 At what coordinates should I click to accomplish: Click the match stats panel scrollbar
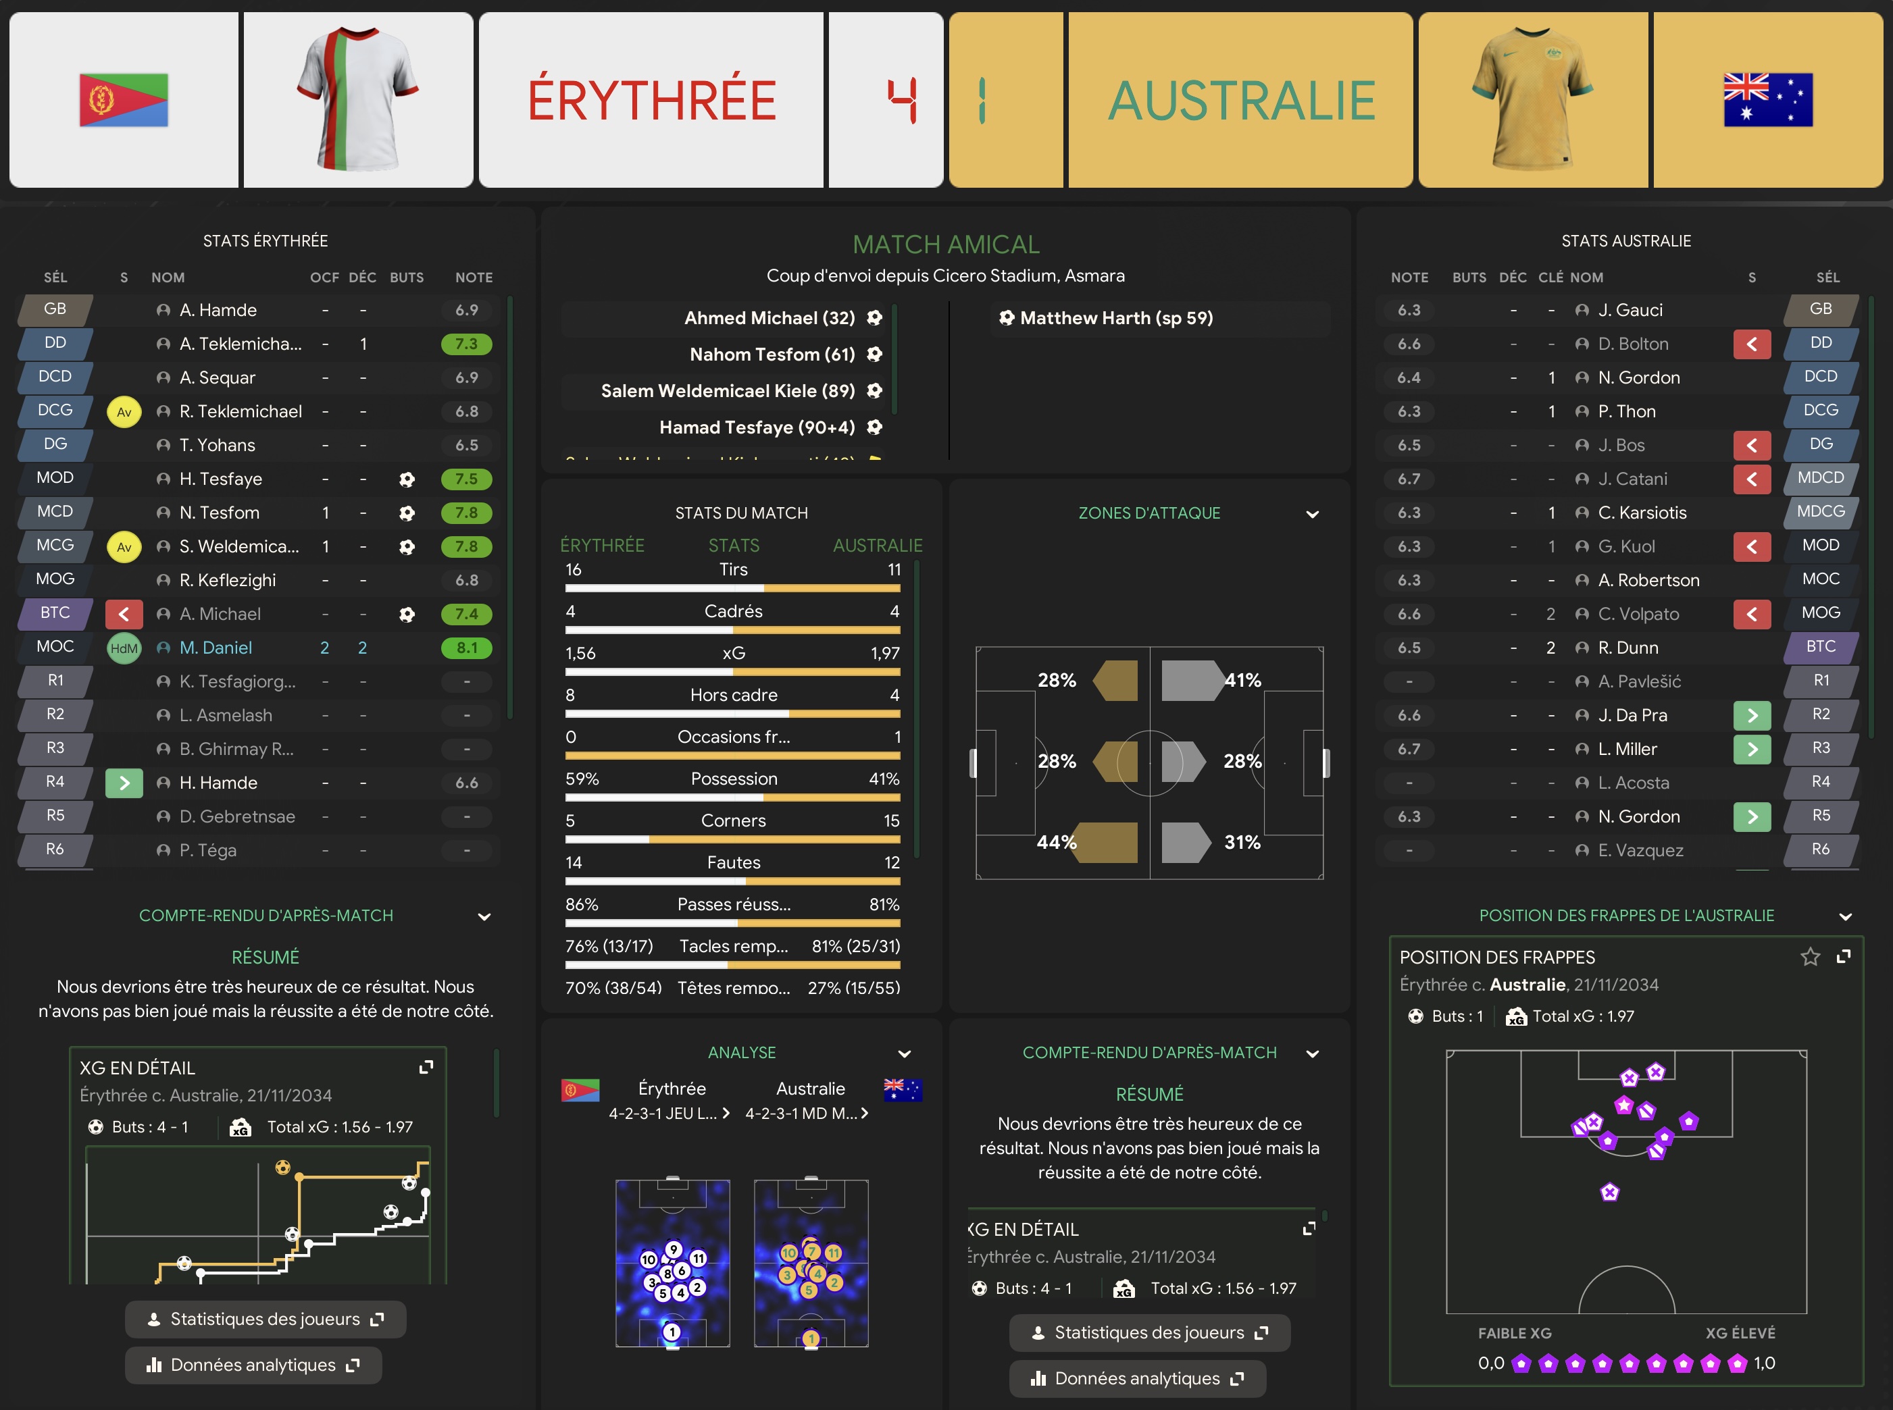(x=917, y=708)
